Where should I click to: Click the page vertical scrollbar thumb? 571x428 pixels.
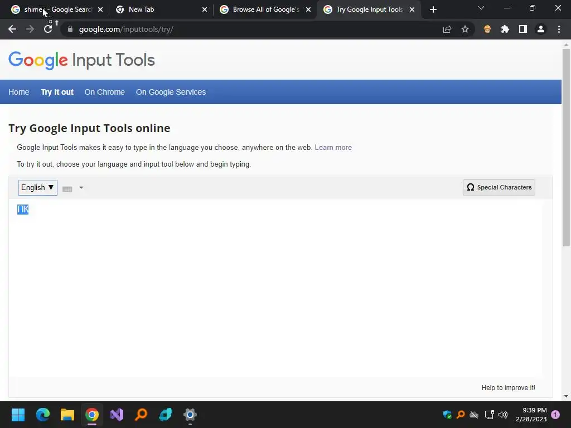point(566,147)
